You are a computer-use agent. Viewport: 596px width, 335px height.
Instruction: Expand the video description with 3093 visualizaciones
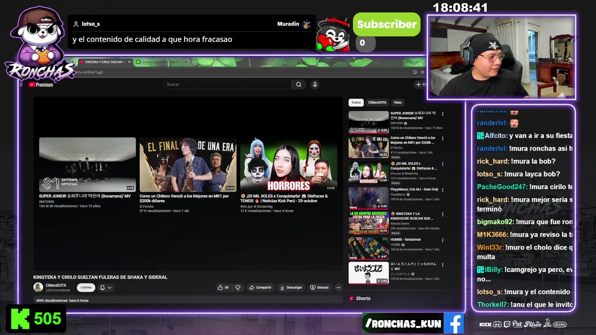(x=188, y=301)
